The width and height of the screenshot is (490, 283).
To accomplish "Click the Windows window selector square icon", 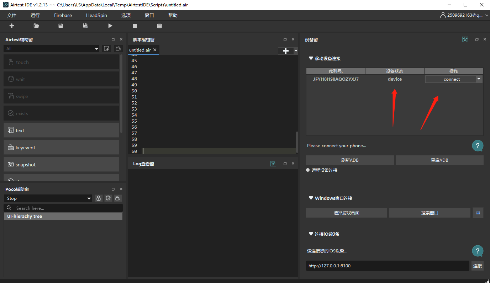I will (x=478, y=213).
